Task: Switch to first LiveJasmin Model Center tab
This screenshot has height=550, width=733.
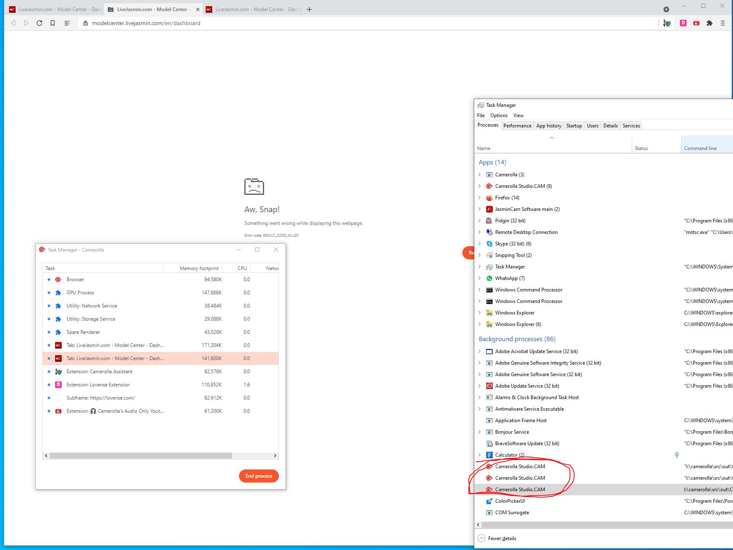Action: (55, 9)
